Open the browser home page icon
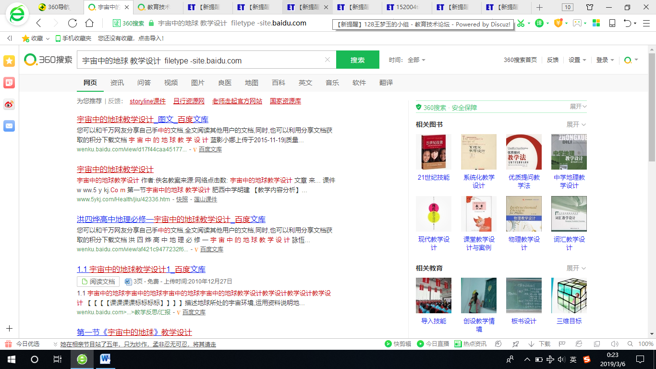 (89, 23)
